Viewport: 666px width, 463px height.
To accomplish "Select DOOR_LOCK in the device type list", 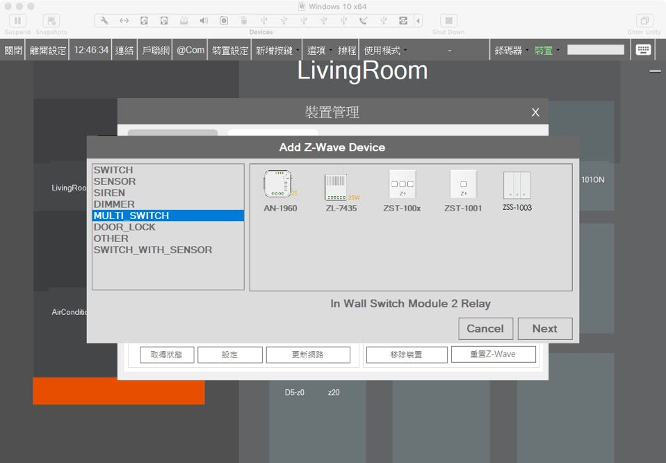I will [168, 227].
